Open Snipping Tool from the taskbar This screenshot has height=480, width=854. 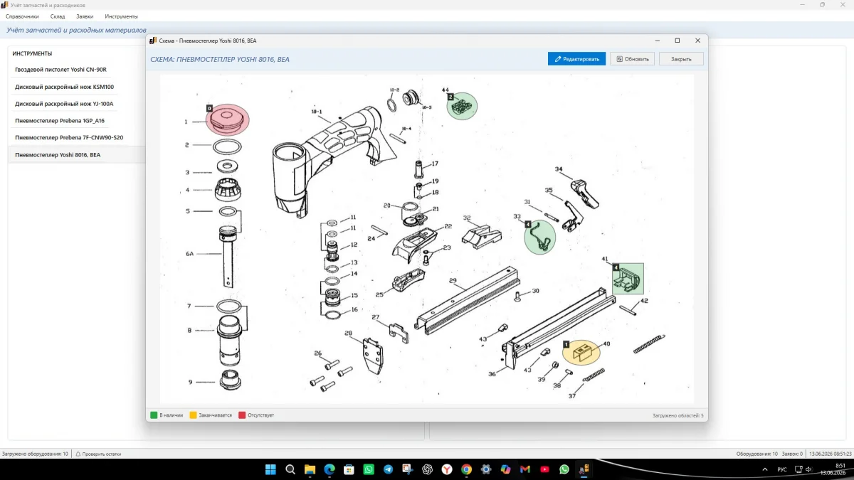(408, 469)
